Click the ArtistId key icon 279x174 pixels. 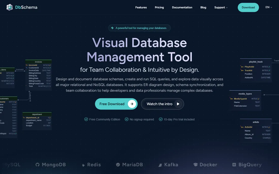(x=242, y=127)
